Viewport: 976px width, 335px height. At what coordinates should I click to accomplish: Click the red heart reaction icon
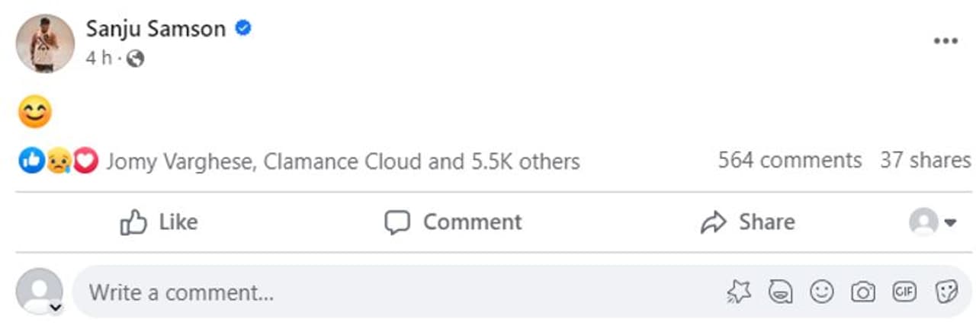point(86,161)
